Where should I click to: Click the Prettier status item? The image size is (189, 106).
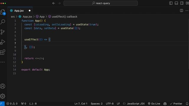point(176,104)
